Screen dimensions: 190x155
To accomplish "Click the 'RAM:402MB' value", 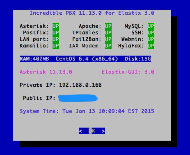I will coord(34,59).
